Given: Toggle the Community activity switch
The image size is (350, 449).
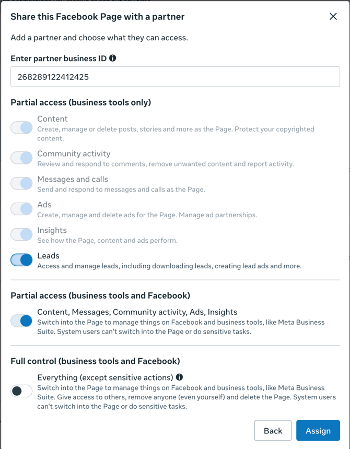Looking at the screenshot, I should (x=21, y=158).
